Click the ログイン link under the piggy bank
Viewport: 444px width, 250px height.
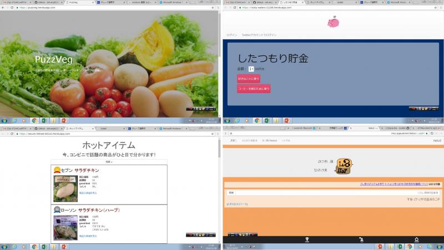[232, 35]
